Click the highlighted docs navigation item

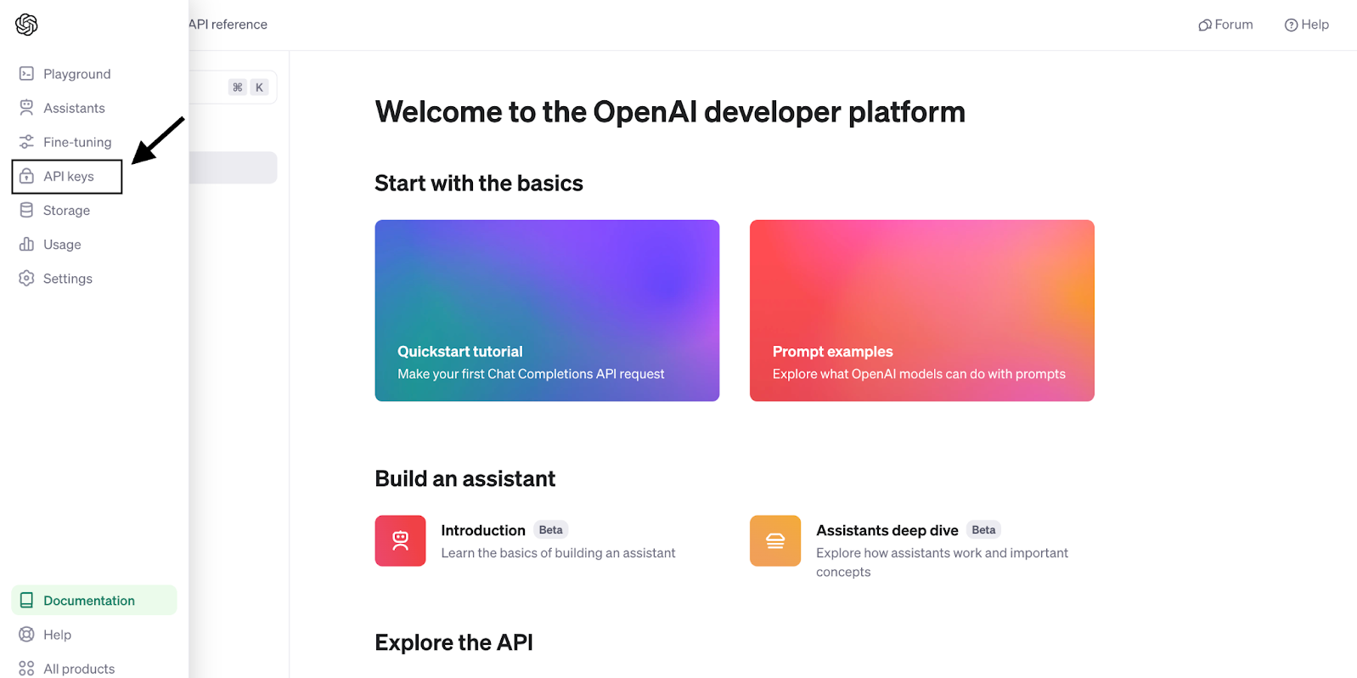coord(233,167)
